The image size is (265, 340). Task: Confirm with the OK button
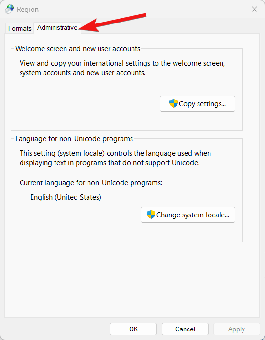[133, 329]
